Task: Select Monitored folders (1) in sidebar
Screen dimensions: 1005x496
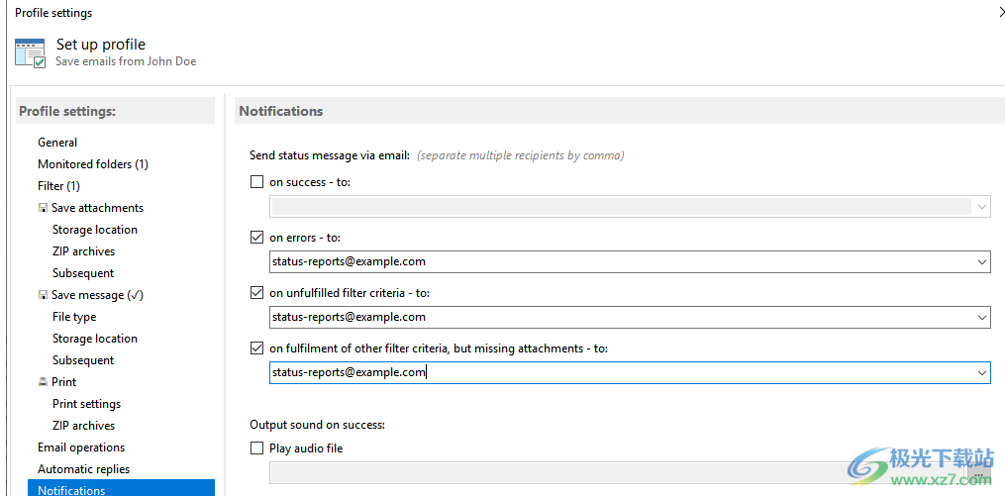Action: tap(93, 164)
